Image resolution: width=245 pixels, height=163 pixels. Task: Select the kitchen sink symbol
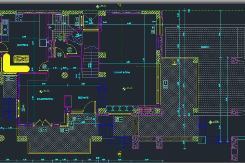tap(5, 29)
